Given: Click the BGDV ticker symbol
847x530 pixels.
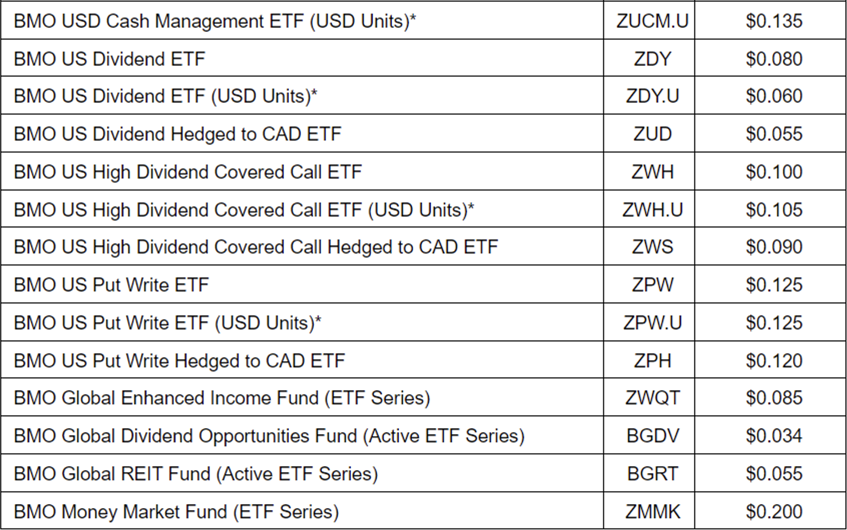Looking at the screenshot, I should [x=652, y=436].
